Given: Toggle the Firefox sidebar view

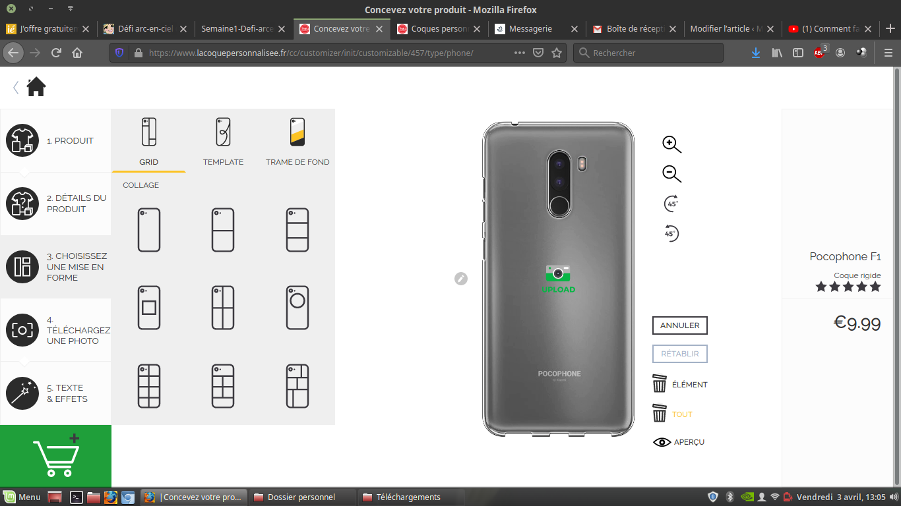Looking at the screenshot, I should 798,53.
